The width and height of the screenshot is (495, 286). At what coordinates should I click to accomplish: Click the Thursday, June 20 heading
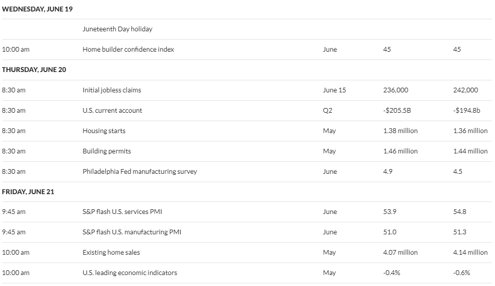[34, 69]
